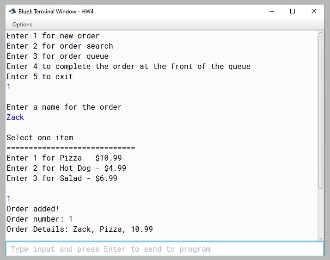Click the 'Order added!' output line

pos(33,209)
